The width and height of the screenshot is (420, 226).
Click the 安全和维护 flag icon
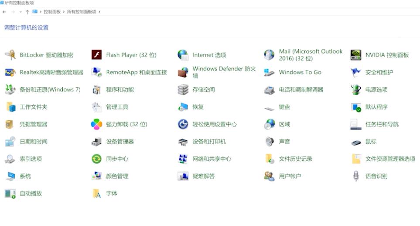click(x=356, y=72)
